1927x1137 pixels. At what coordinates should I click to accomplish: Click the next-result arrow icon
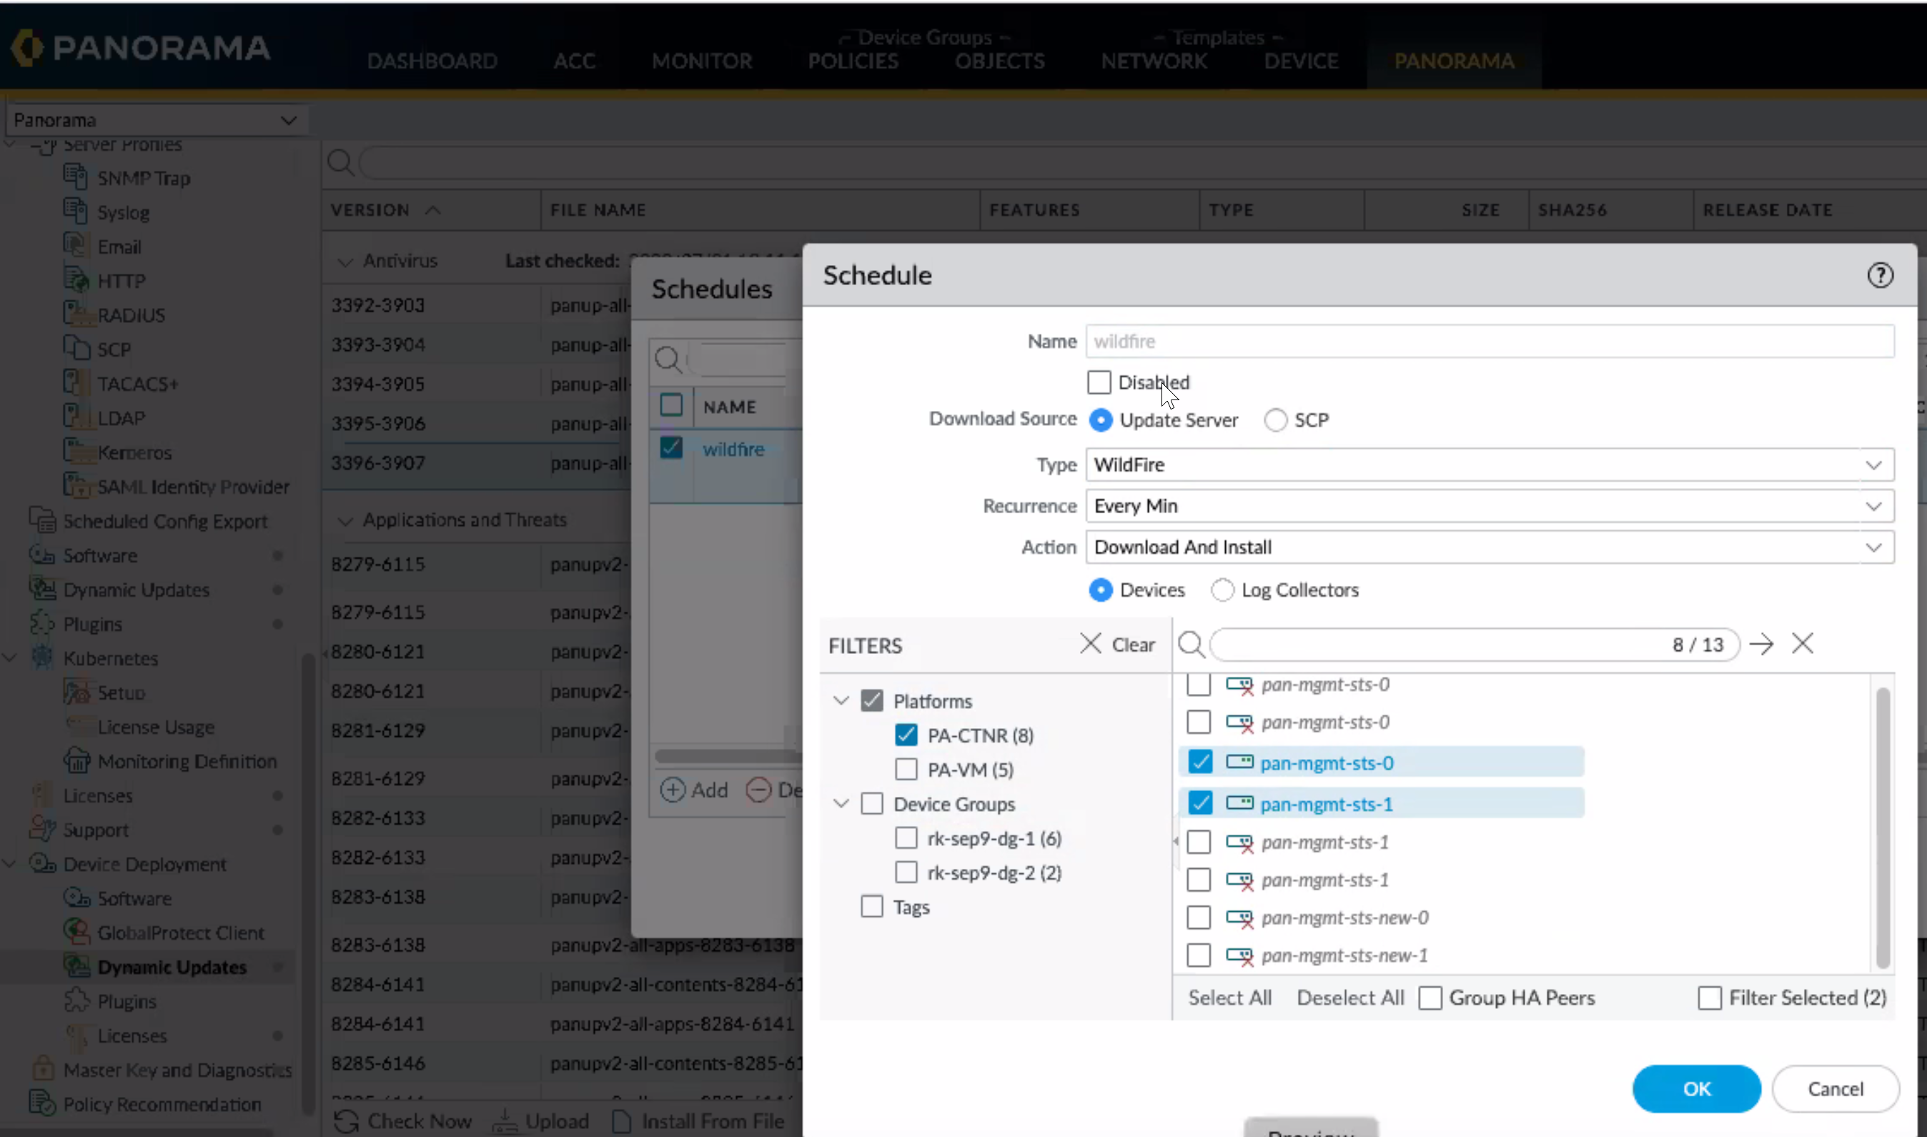[x=1760, y=645]
